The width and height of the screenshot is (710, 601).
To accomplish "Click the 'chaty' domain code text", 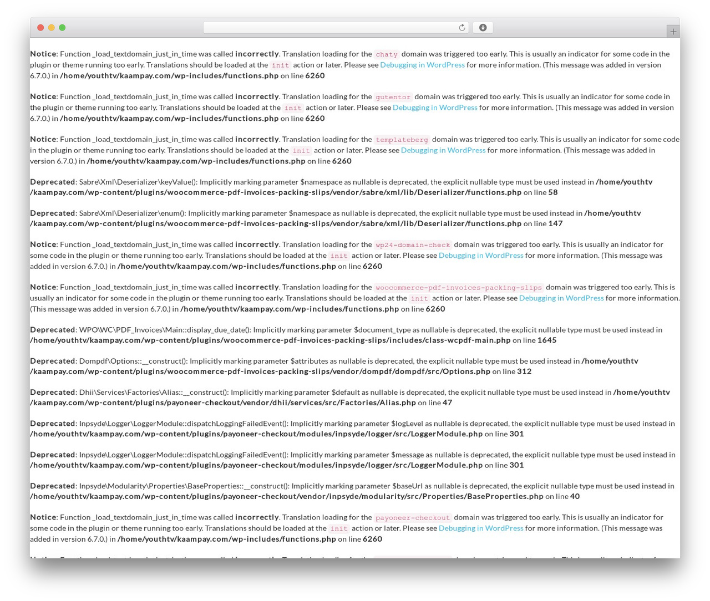I will 387,54.
